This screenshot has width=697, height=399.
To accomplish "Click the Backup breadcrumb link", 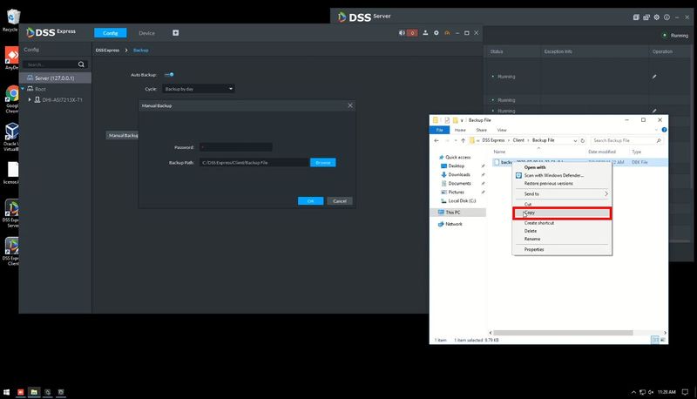I will point(141,51).
